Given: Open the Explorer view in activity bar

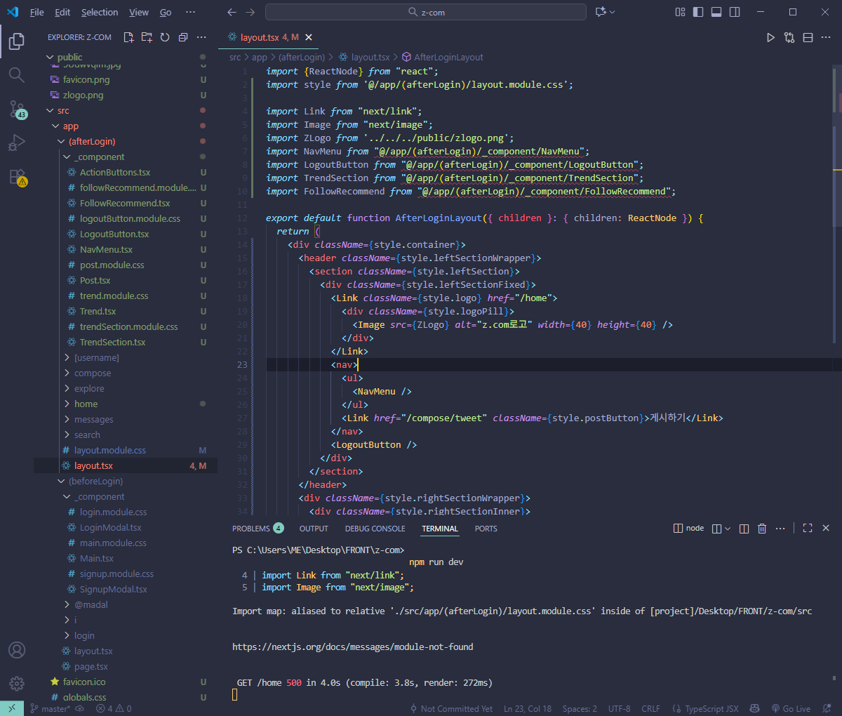Looking at the screenshot, I should (17, 41).
